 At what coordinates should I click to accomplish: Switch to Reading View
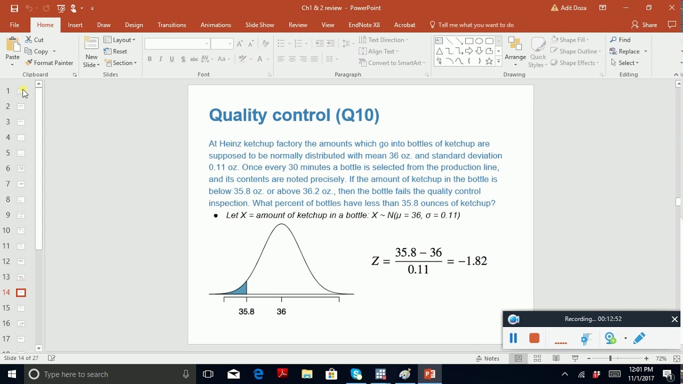coord(556,358)
